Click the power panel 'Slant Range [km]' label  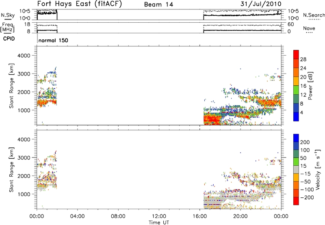(11, 86)
